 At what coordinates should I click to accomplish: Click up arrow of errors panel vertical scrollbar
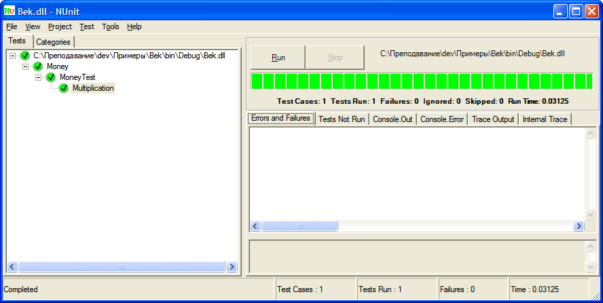click(x=590, y=134)
